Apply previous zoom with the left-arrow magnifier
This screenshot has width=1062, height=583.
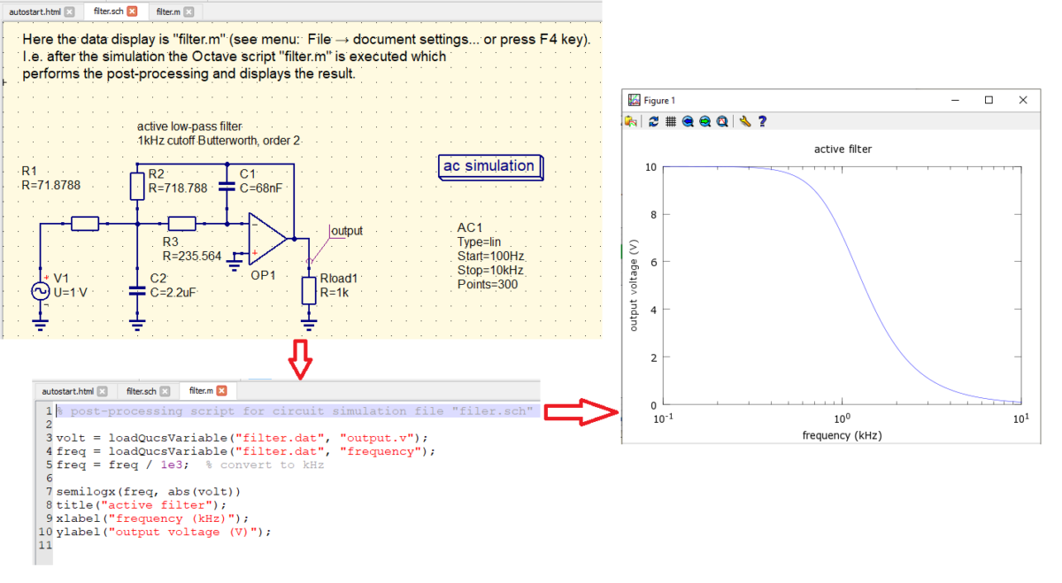coord(688,122)
